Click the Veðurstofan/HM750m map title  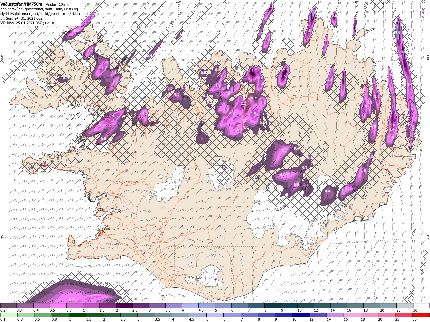[x=21, y=4]
